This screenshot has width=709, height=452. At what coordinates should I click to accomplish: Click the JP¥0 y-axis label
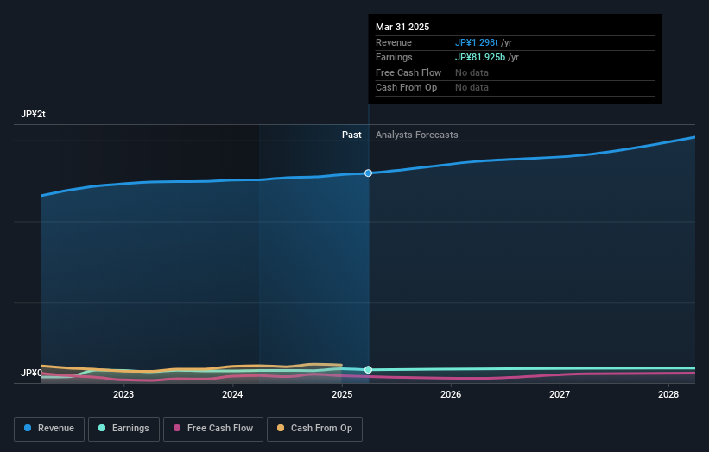[31, 373]
